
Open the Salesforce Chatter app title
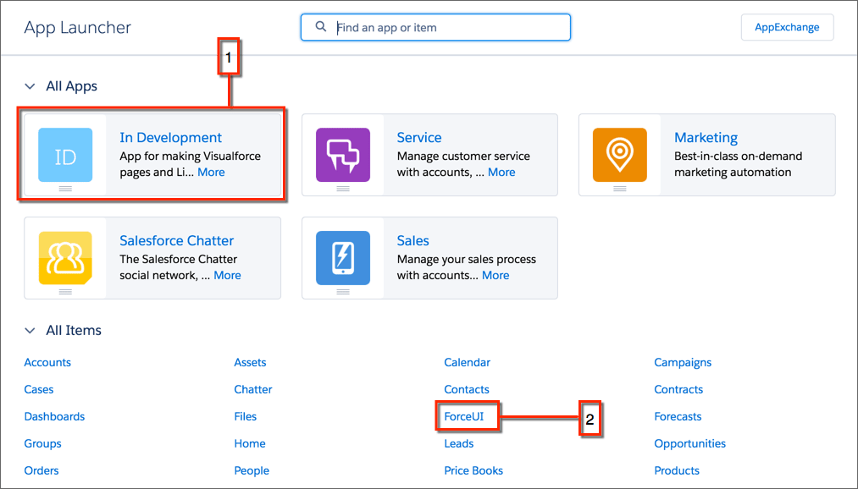click(177, 240)
